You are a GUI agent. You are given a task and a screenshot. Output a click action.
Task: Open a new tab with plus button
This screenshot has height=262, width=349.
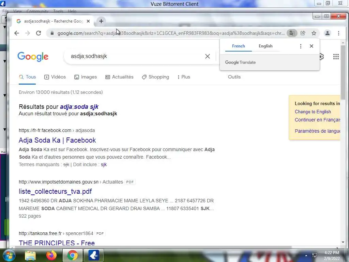point(101,21)
